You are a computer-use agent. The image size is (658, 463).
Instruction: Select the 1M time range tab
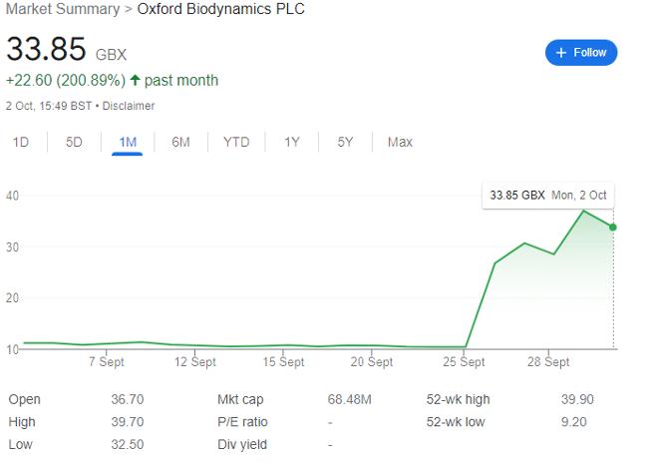point(128,142)
